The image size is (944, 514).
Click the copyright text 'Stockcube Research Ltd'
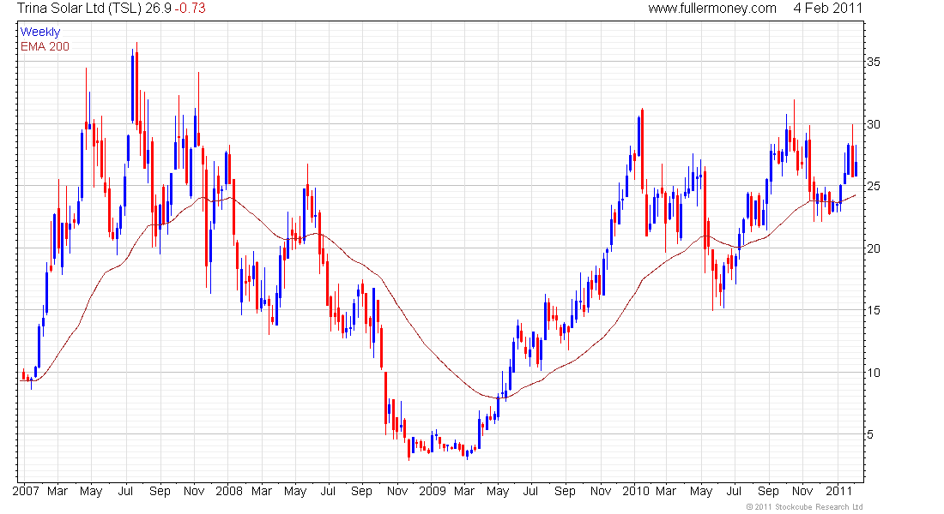tap(819, 507)
